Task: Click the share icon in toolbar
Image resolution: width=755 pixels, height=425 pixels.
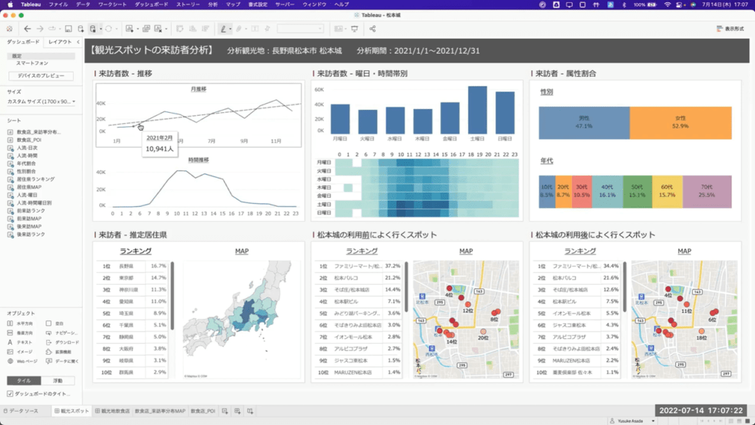Action: pyautogui.click(x=372, y=29)
